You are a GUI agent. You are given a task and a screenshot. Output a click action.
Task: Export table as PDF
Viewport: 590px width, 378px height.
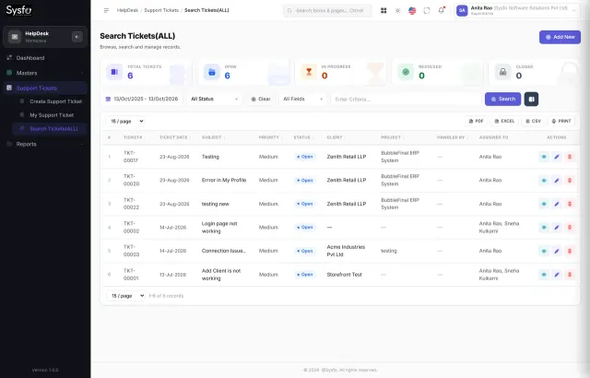tap(477, 121)
